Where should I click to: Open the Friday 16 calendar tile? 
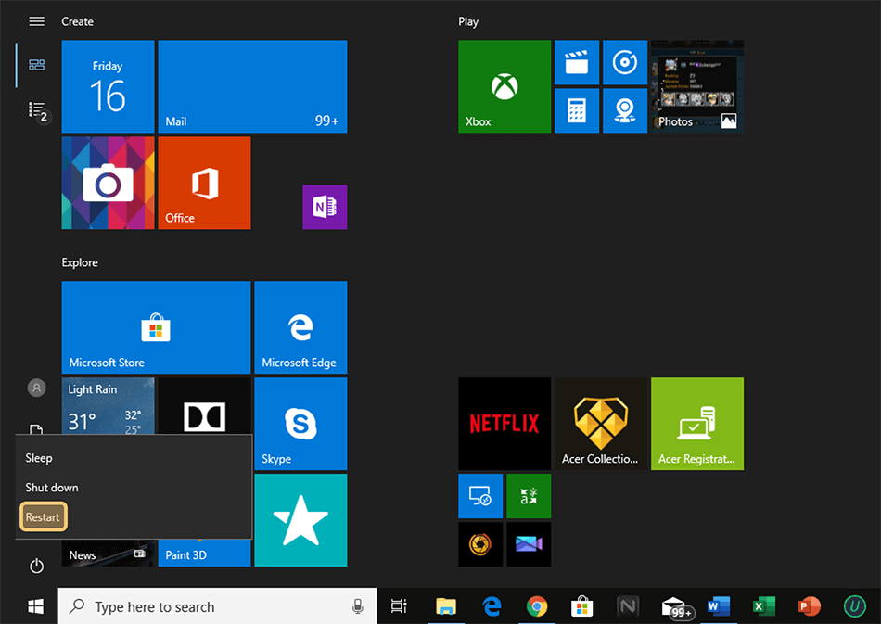(108, 86)
